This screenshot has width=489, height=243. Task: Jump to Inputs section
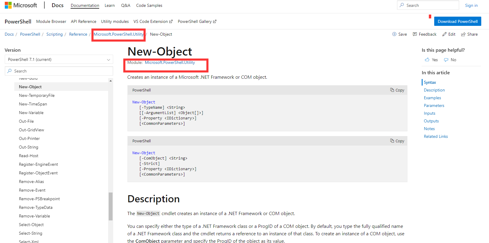click(x=429, y=113)
